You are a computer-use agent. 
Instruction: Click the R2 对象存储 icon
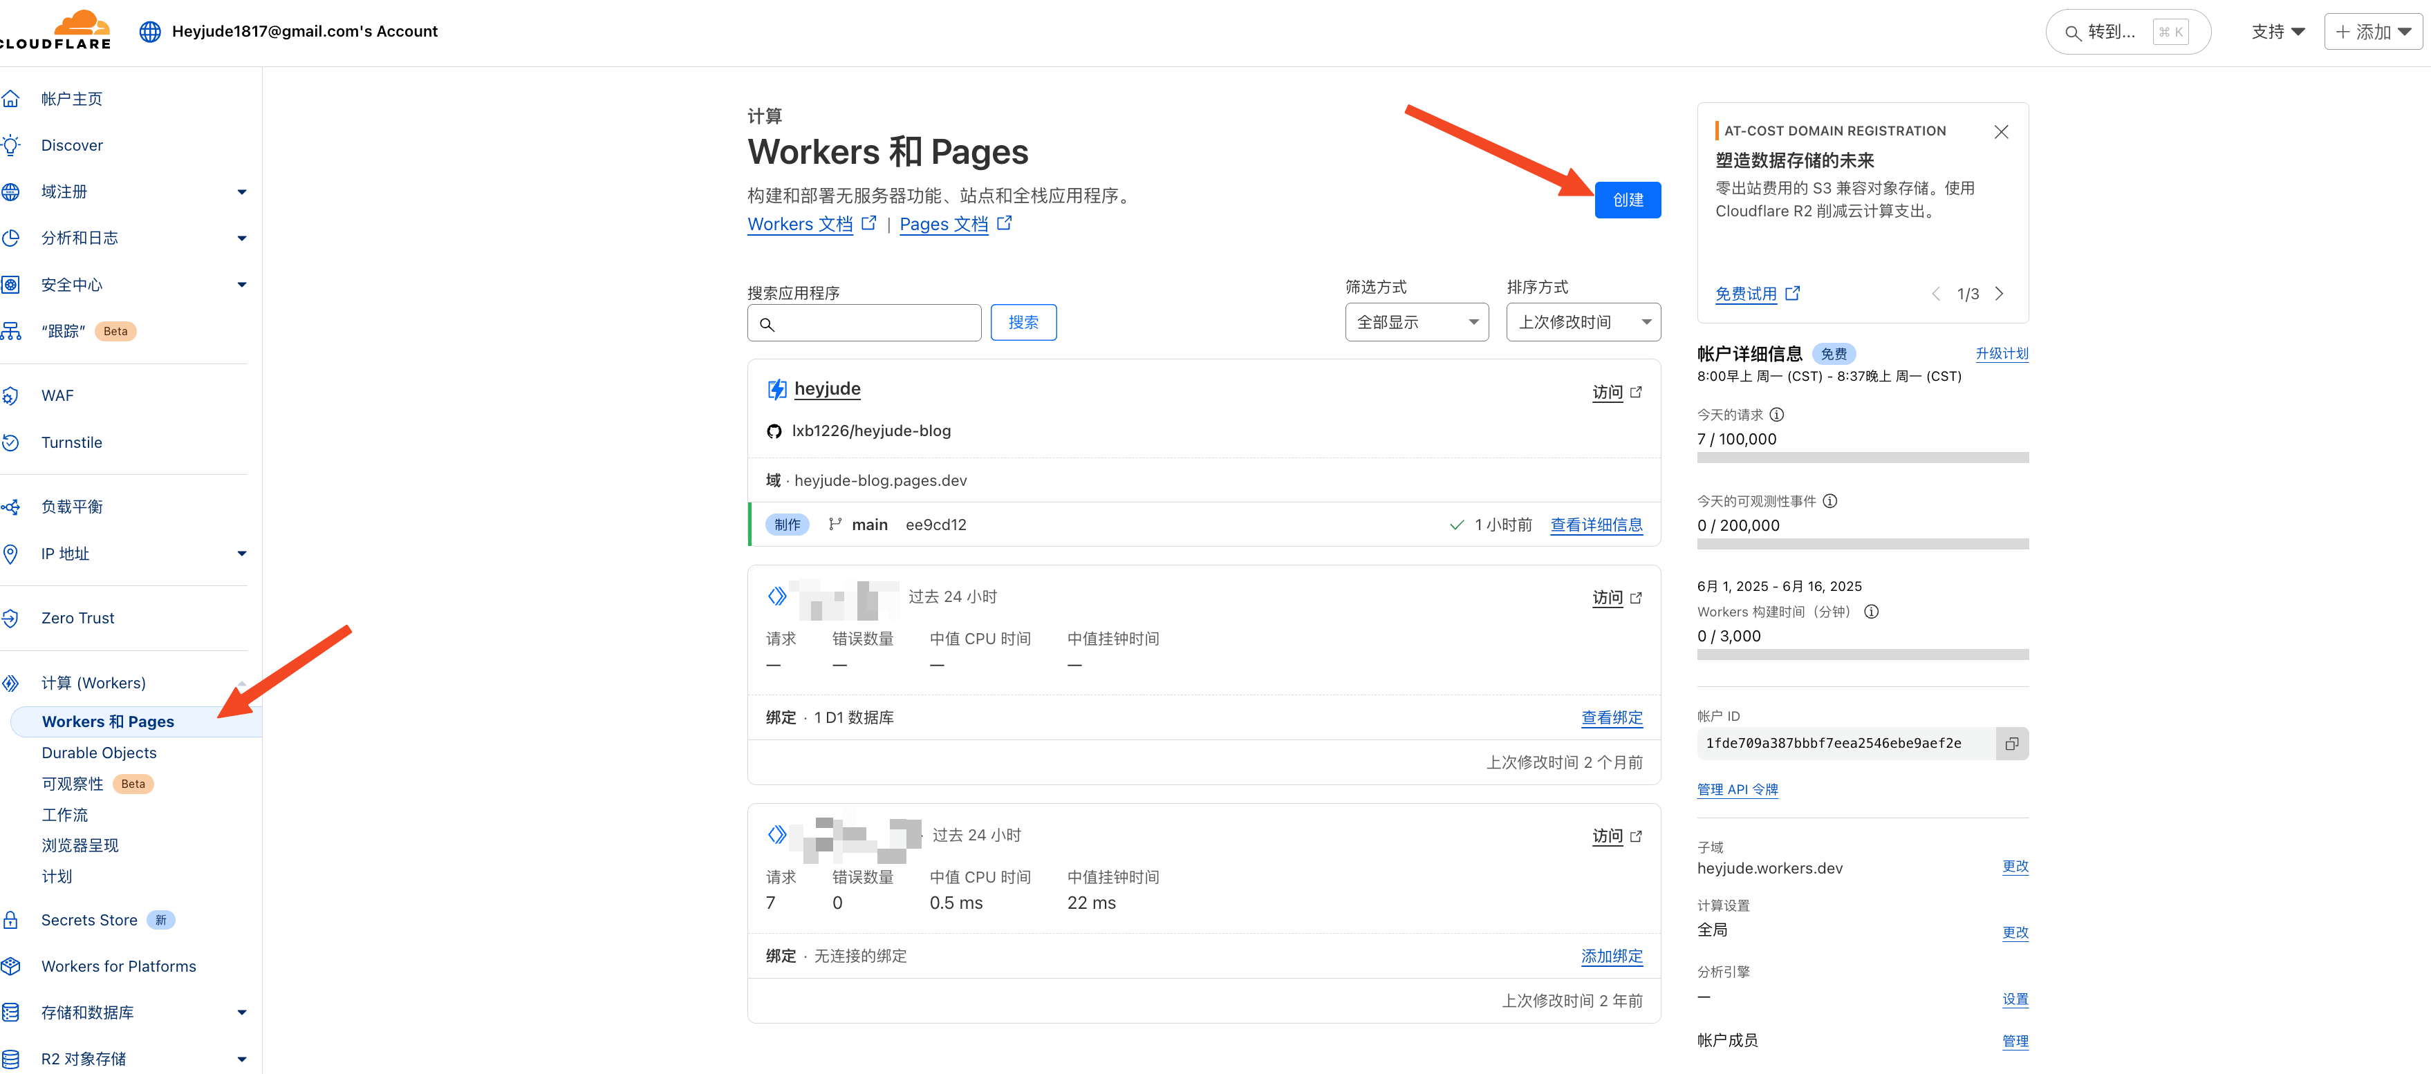tap(10, 1059)
